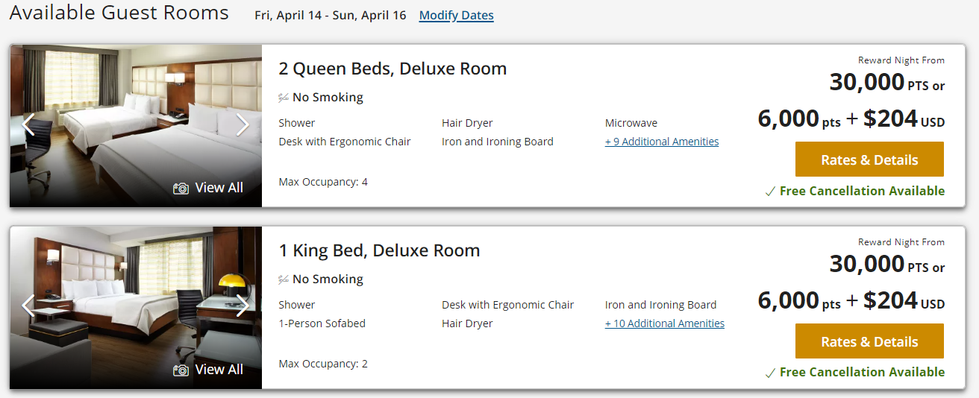Open View All camera icon for 2 Queen Beds
The image size is (979, 398).
(x=181, y=189)
